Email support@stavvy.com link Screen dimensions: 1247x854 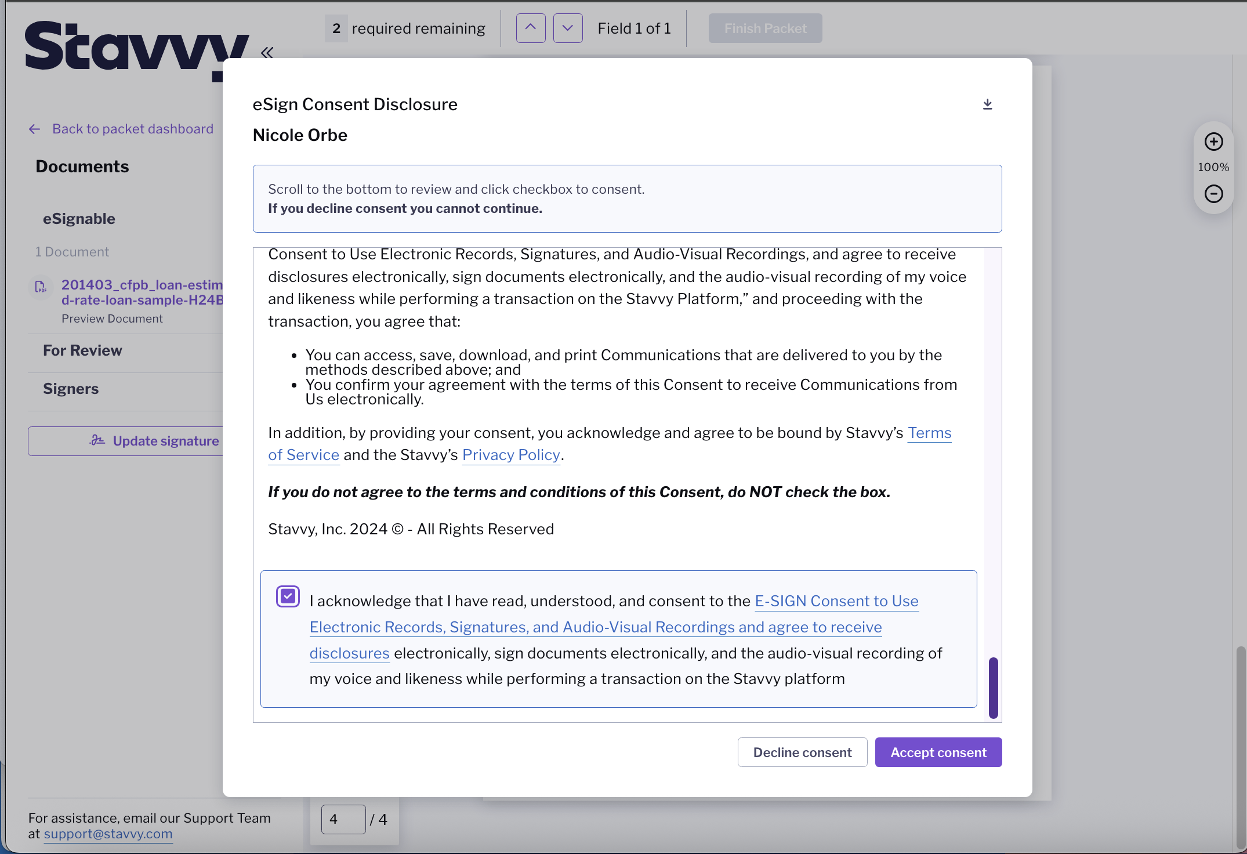(x=108, y=834)
